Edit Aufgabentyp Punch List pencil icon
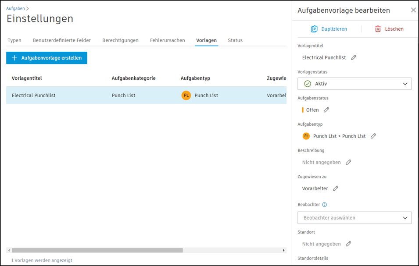 click(x=373, y=136)
